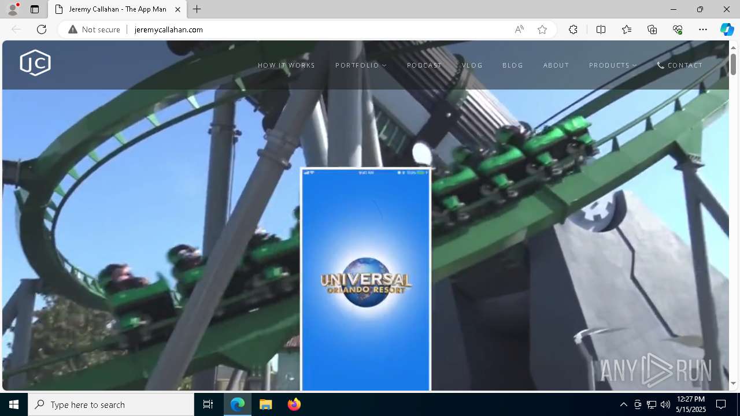
Task: Open the volume control tray icon
Action: coord(665,404)
